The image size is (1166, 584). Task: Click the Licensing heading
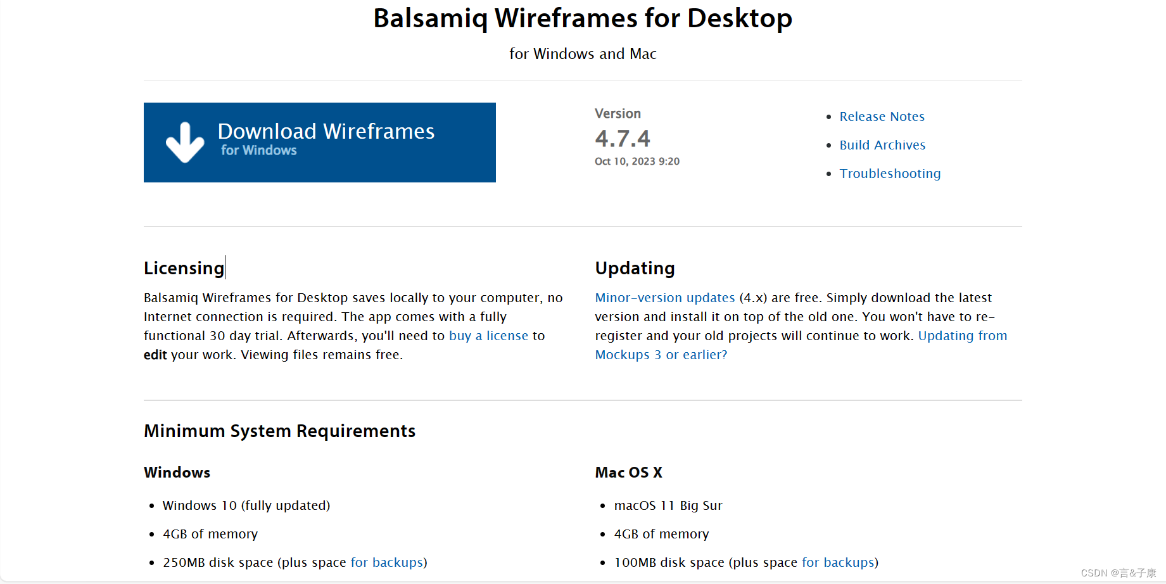[x=184, y=268]
